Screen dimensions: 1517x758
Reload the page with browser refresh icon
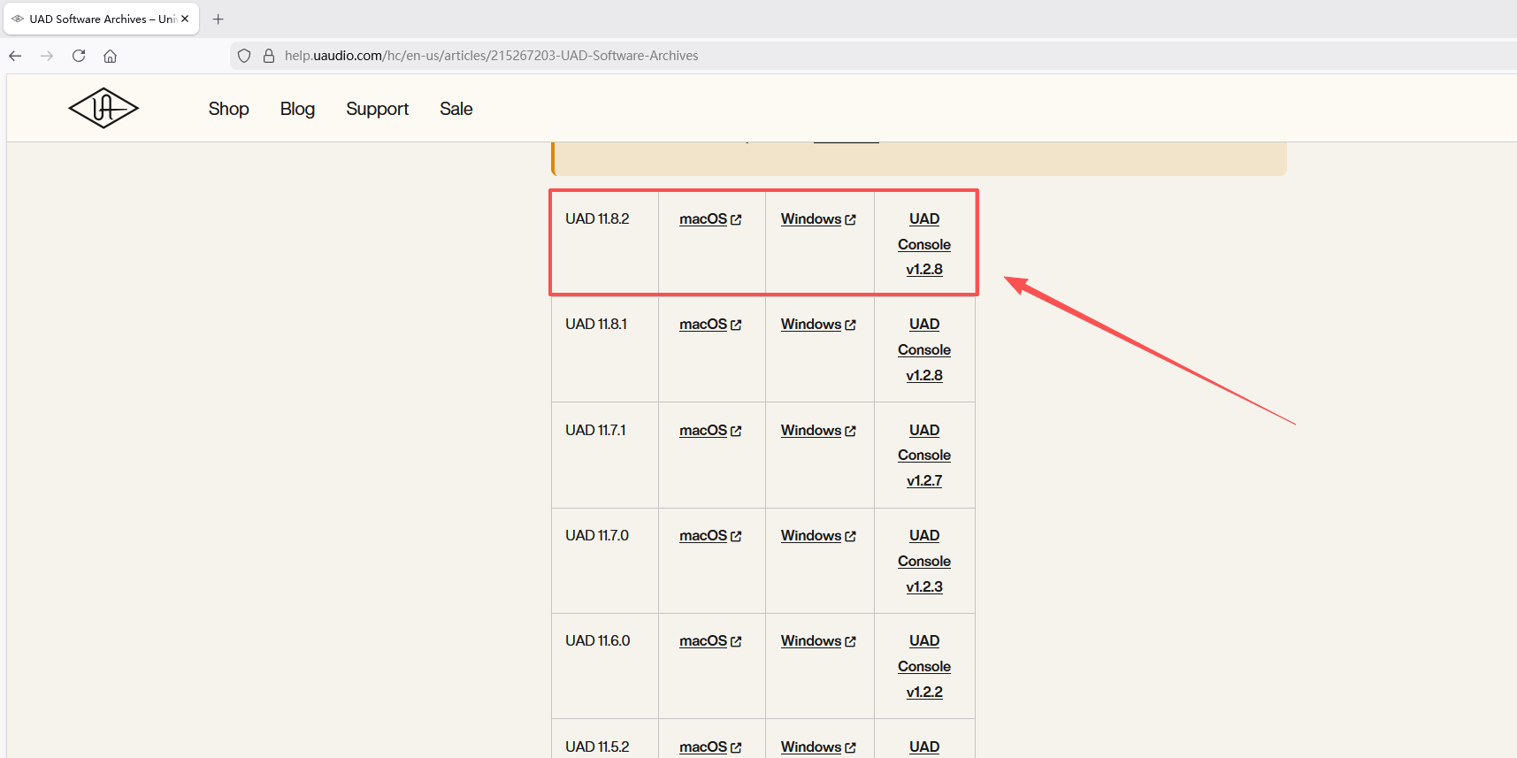coord(79,56)
